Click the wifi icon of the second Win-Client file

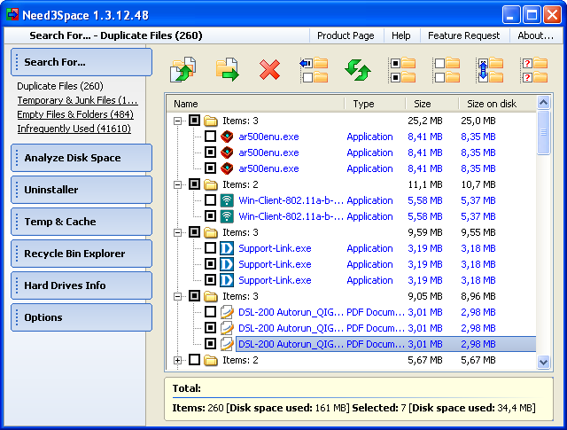(x=227, y=216)
